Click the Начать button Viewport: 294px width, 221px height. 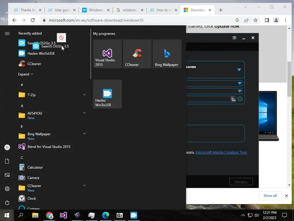point(241,182)
